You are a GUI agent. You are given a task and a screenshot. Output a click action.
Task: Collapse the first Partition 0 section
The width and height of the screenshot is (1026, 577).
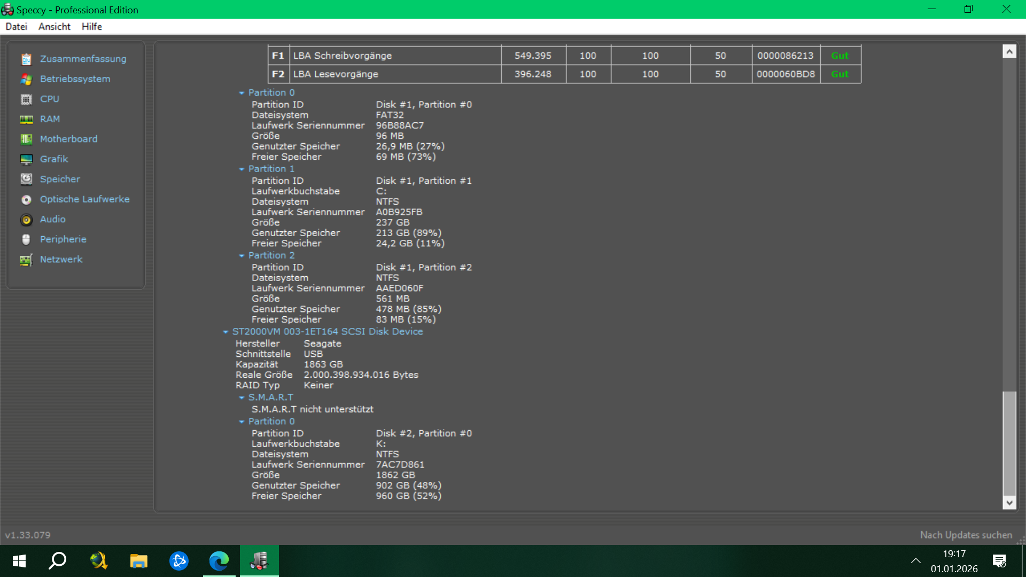point(242,93)
